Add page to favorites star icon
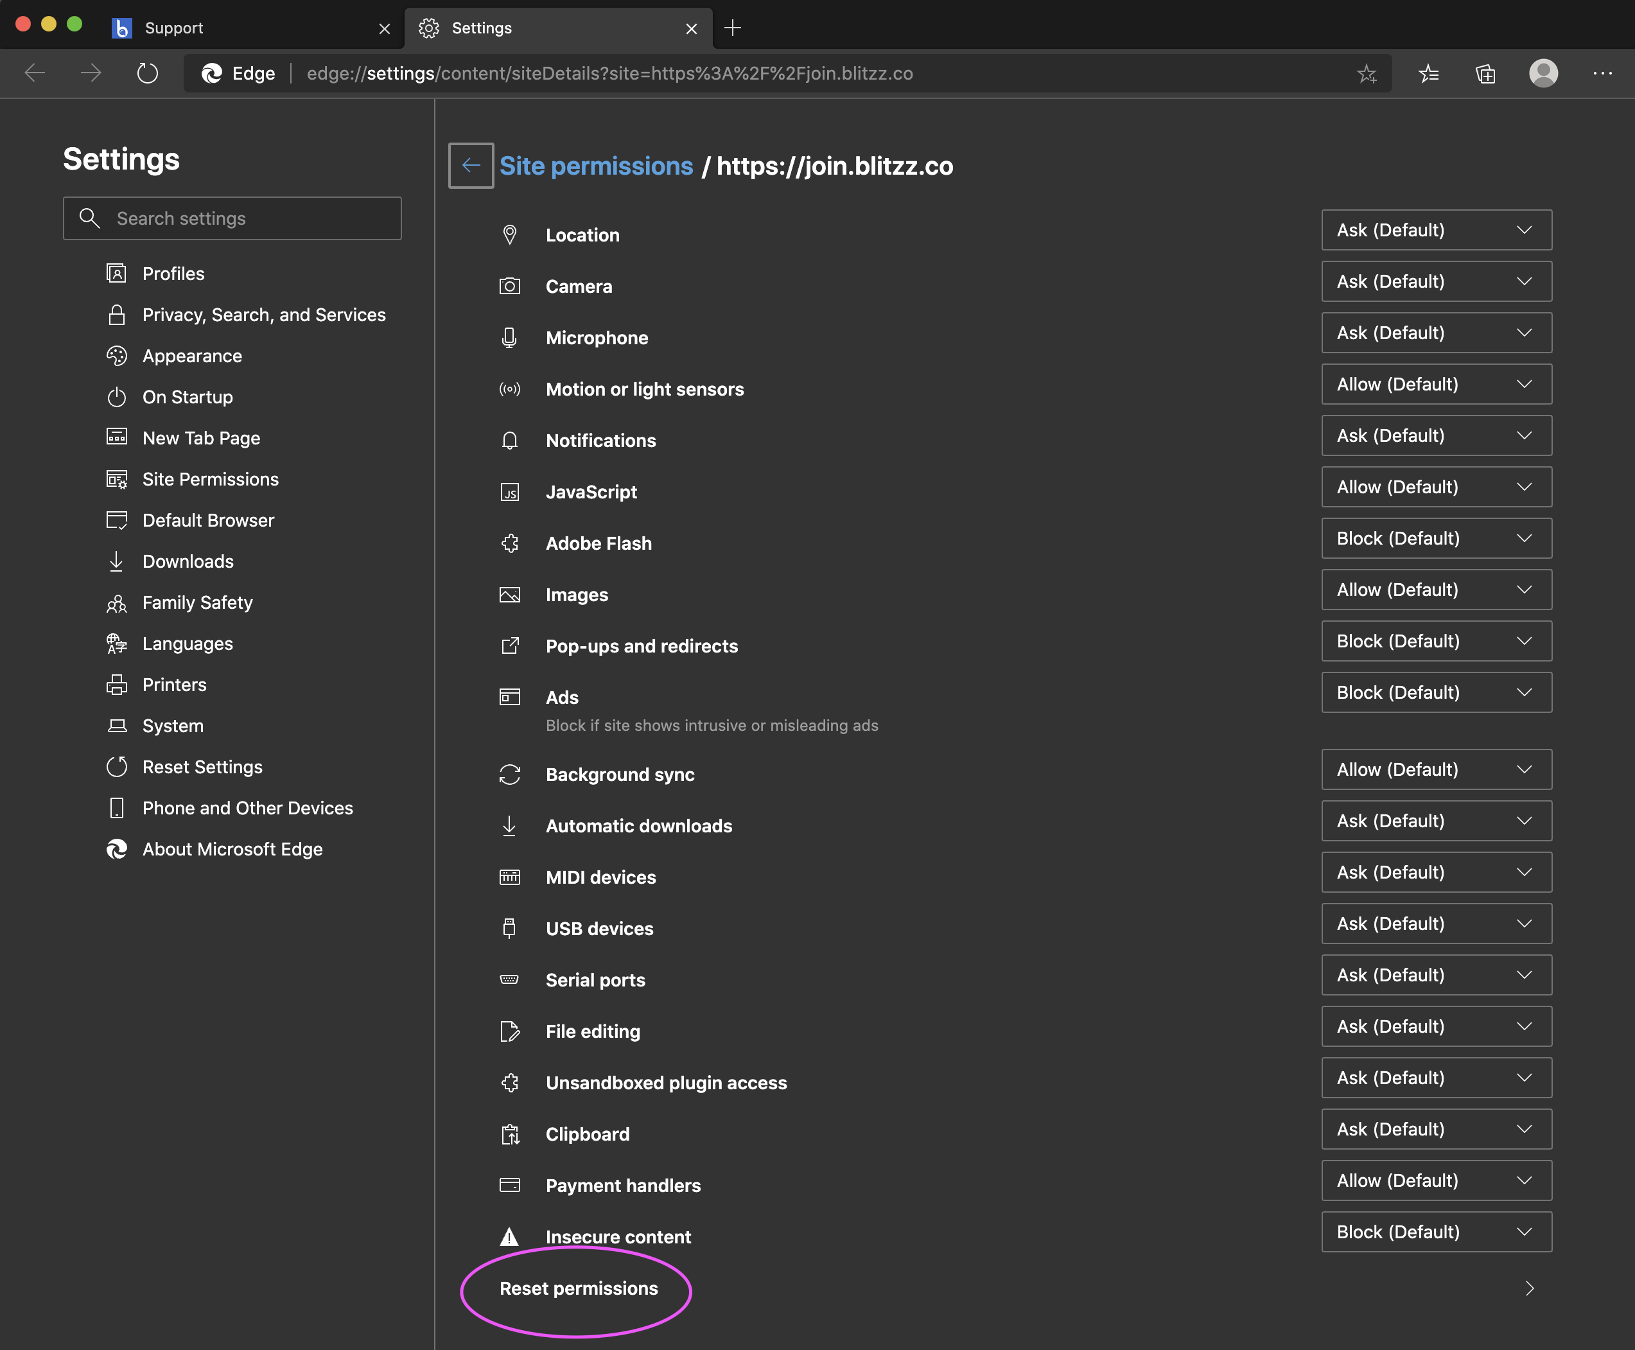 click(1366, 74)
